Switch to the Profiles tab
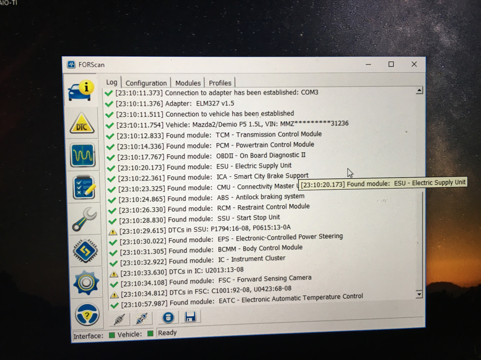The image size is (481, 360). 220,83
